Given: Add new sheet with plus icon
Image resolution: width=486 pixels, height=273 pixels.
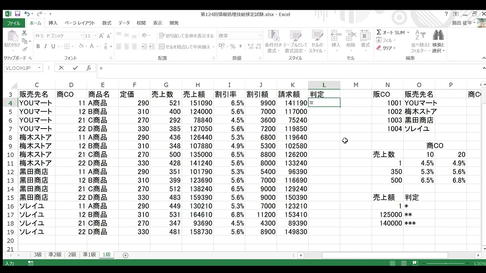Looking at the screenshot, I should pyautogui.click(x=126, y=255).
